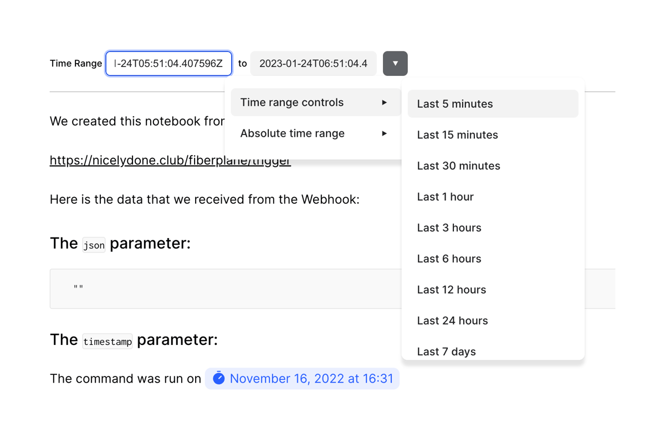665x439 pixels.
Task: Click the end time field showing 2023-01-24T06:51:04
Action: pos(313,63)
